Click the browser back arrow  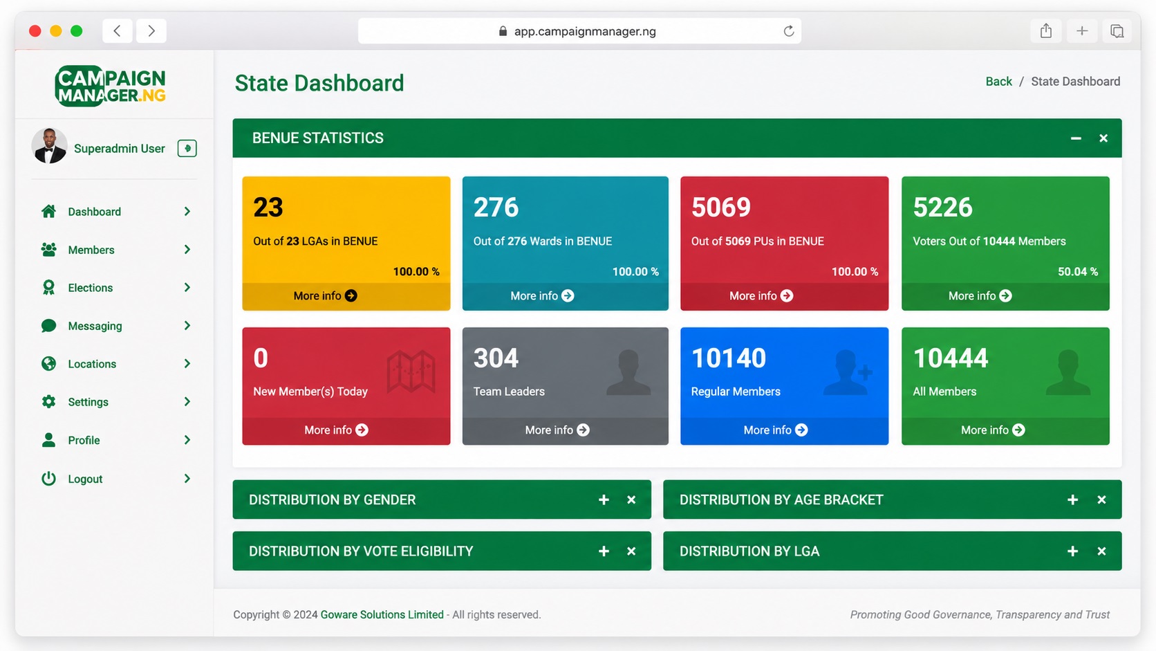tap(118, 30)
